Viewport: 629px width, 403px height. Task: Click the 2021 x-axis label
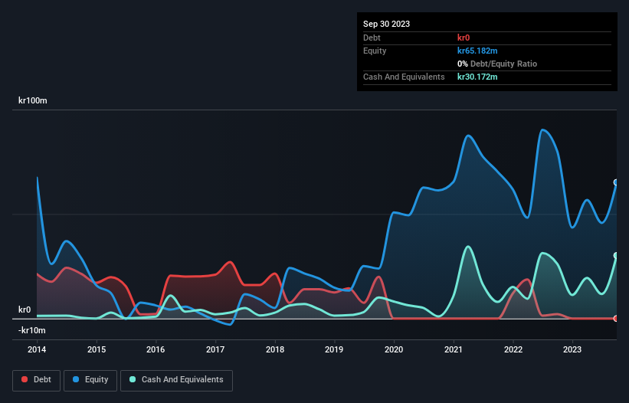[454, 349]
